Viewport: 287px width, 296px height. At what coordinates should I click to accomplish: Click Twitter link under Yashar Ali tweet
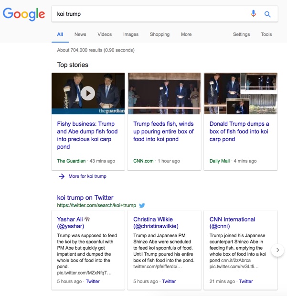click(93, 281)
